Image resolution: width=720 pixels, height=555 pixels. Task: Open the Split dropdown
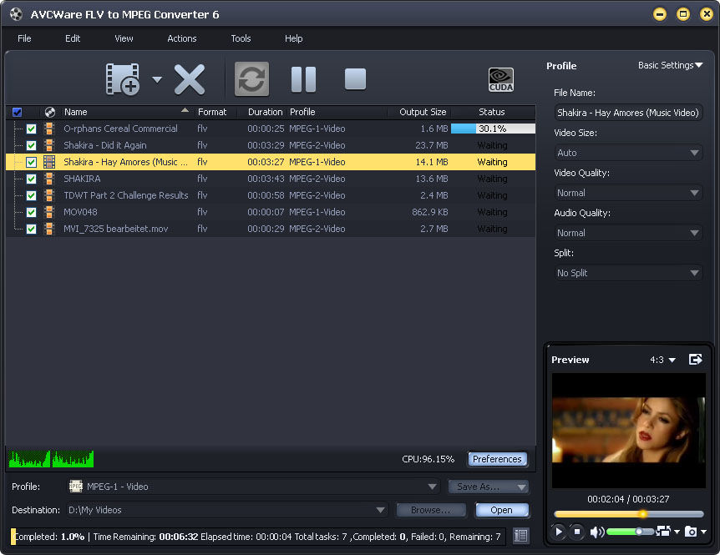(x=628, y=273)
